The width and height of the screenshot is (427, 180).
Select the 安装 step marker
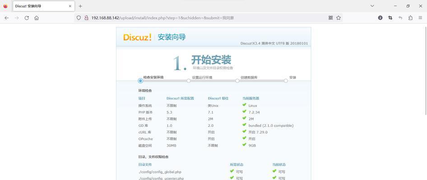point(286,81)
